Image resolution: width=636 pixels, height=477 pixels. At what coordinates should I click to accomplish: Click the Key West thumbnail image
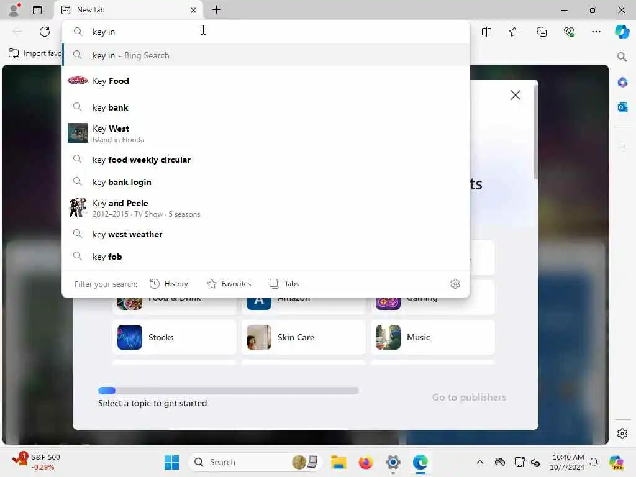point(78,133)
